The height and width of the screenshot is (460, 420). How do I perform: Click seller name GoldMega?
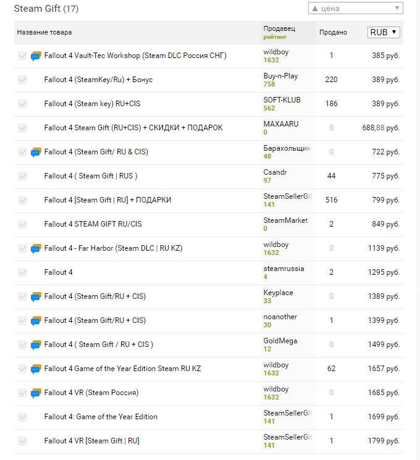pos(280,341)
